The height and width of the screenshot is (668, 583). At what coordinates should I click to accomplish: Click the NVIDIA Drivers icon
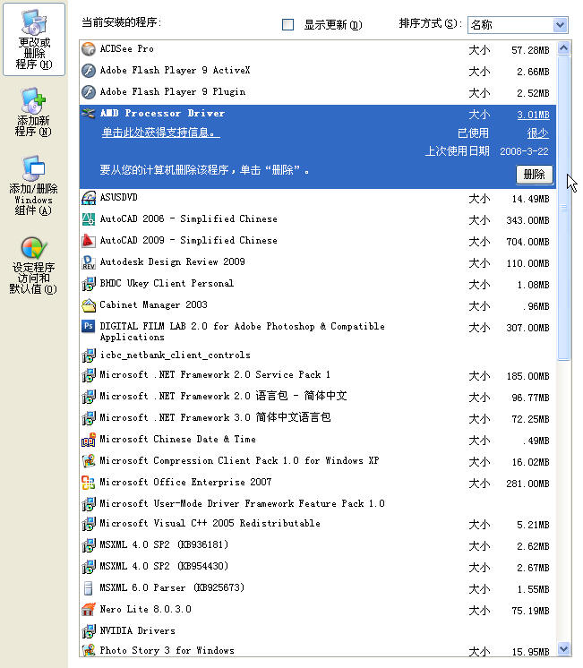[x=89, y=631]
